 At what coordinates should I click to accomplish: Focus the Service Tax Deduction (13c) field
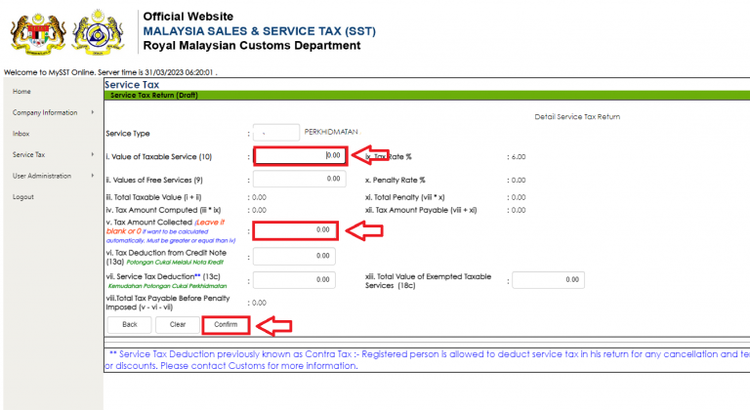click(294, 280)
